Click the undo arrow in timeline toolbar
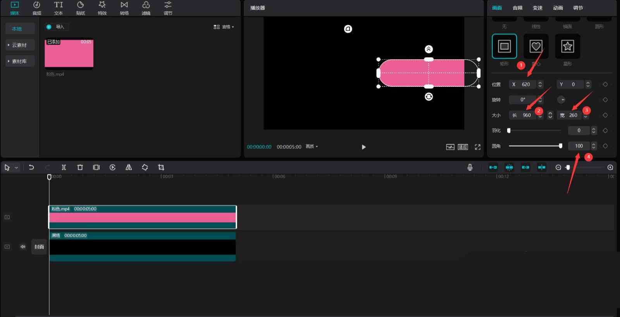620x317 pixels. (31, 167)
